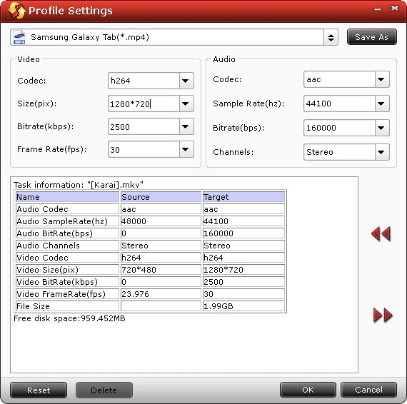Click the Samsung MP4 profile icon
The image size is (407, 404).
(19, 37)
